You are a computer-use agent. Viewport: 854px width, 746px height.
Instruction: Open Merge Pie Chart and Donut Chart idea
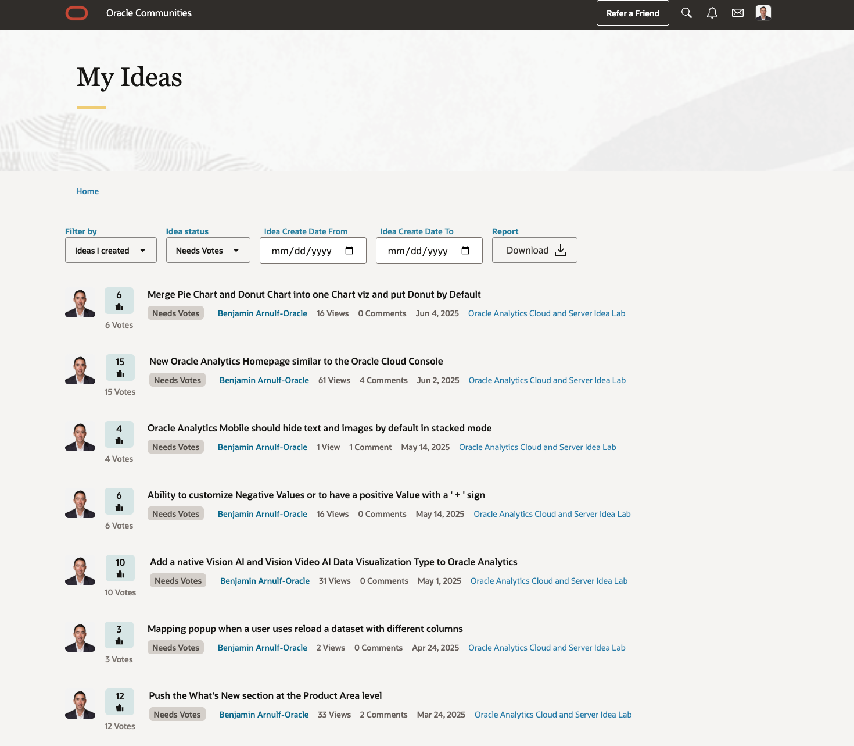(314, 294)
